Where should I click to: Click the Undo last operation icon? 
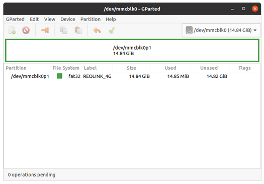97,31
